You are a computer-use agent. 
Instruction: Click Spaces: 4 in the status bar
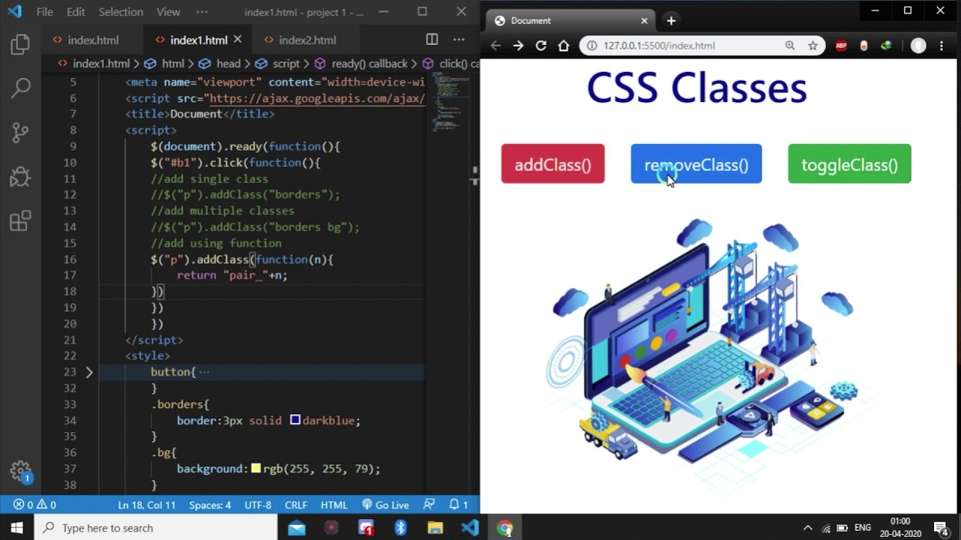[210, 505]
